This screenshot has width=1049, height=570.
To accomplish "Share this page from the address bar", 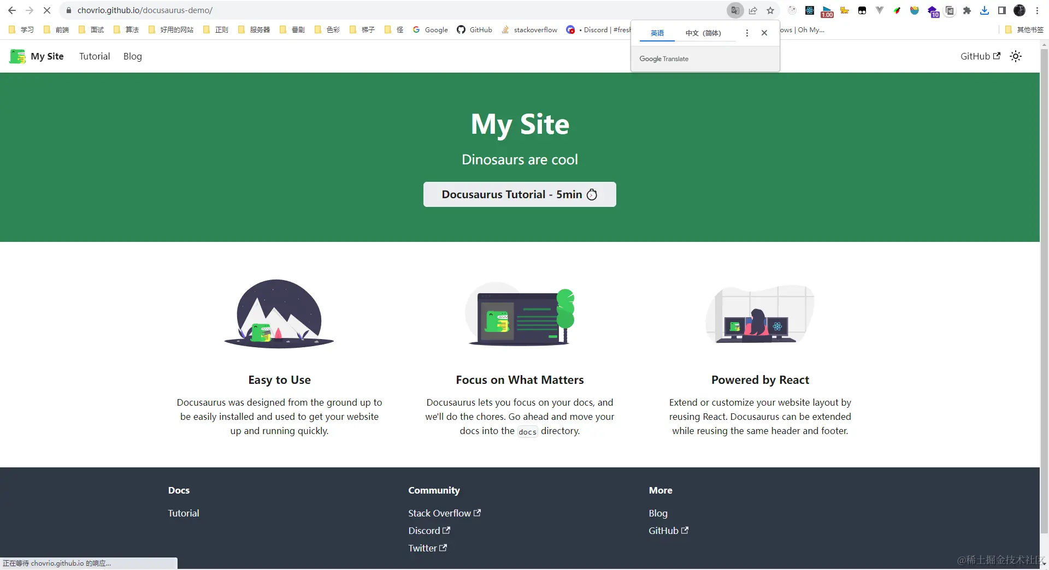I will [x=753, y=10].
